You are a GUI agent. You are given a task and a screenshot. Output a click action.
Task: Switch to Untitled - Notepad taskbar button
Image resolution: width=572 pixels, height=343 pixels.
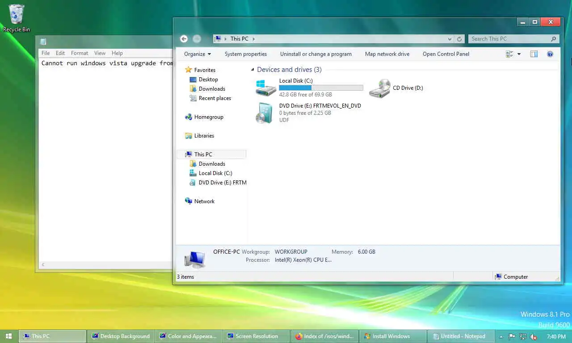pos(460,336)
